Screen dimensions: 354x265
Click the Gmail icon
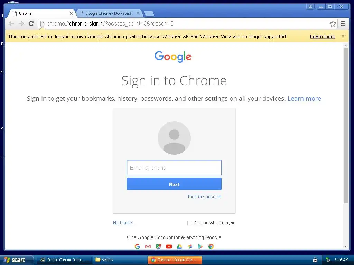click(148, 246)
